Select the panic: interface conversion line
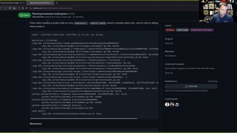This screenshot has width=237, height=133. [67, 35]
